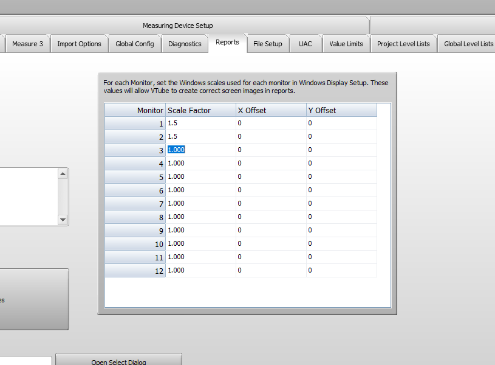Open the Import Options tab
495x365 pixels.
79,44
